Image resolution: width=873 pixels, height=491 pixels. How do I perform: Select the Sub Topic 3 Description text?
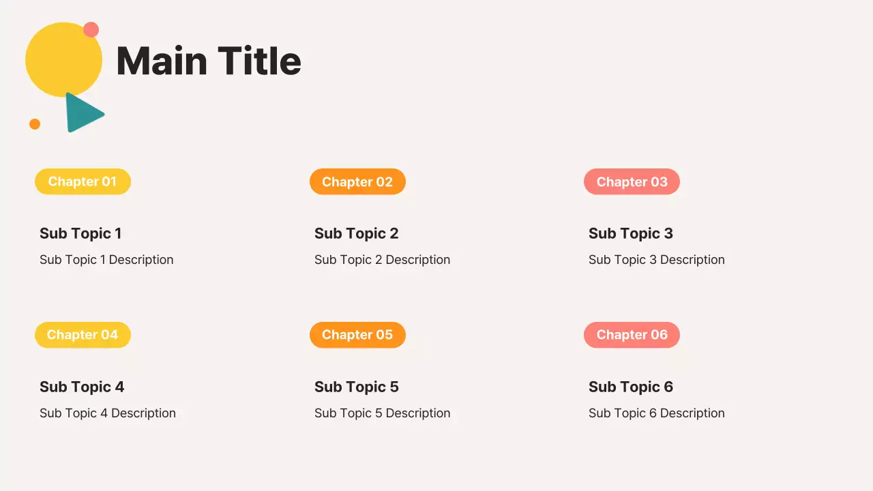pyautogui.click(x=656, y=260)
